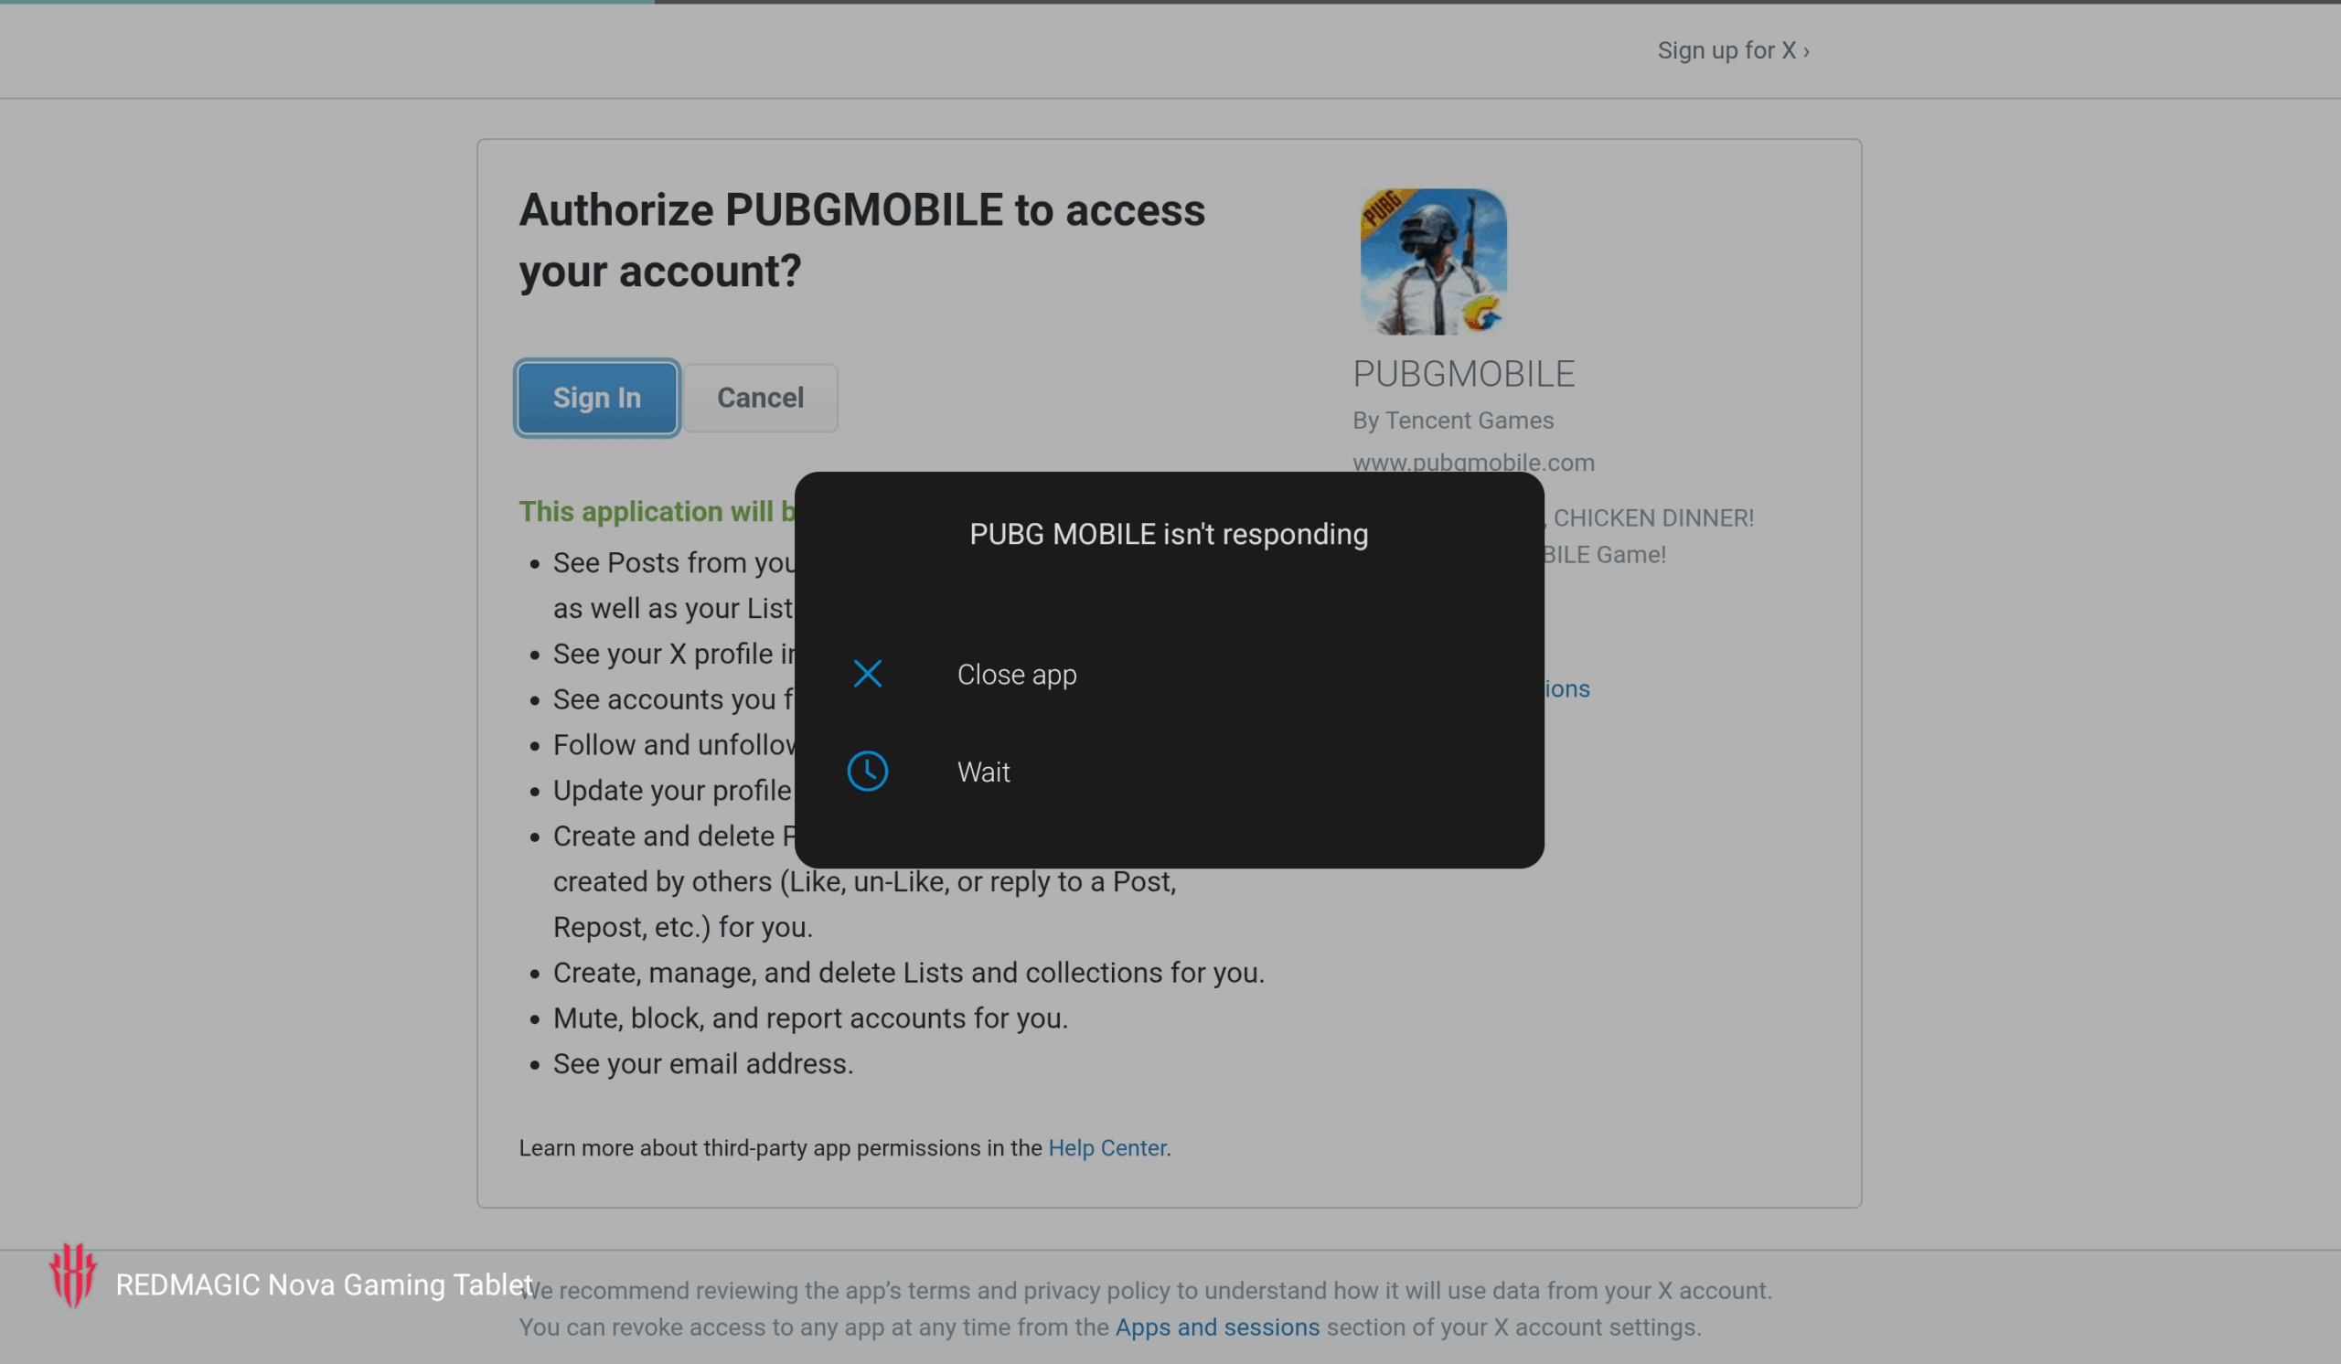Click the PUBGMOBILE app icon image
Screen dimensions: 2341x1364
(x=1433, y=261)
